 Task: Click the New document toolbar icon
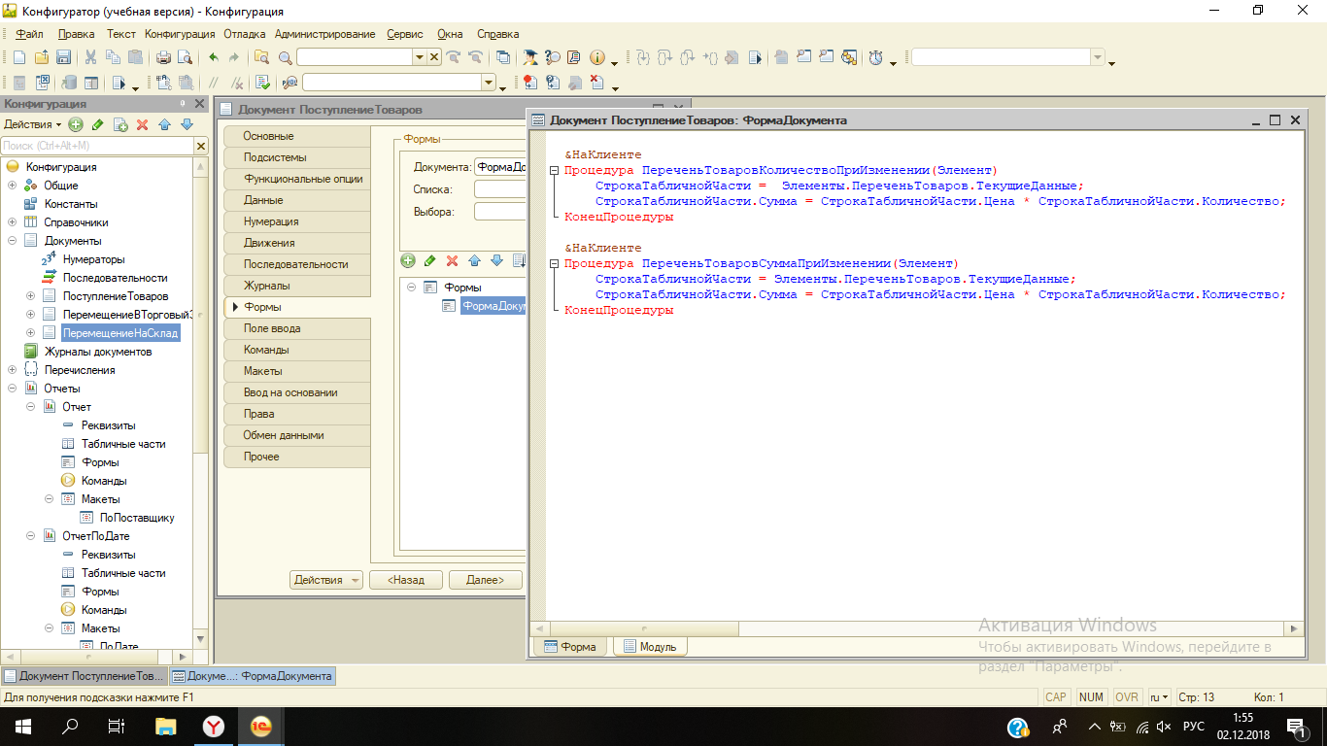[x=18, y=57]
